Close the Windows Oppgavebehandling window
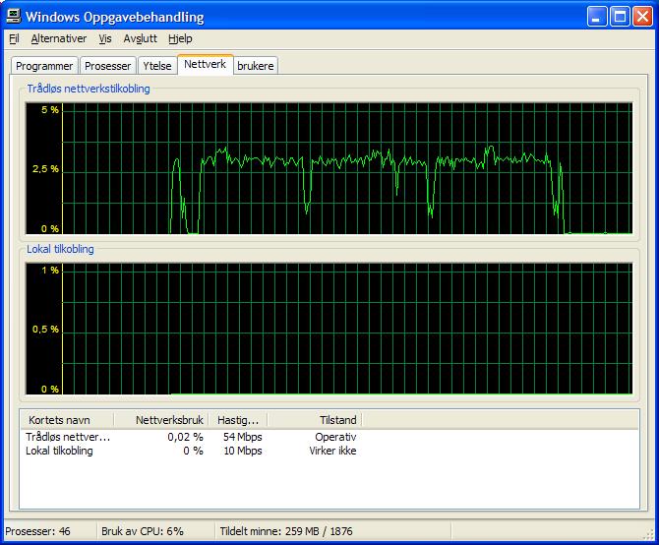This screenshot has width=659, height=545. coord(643,17)
